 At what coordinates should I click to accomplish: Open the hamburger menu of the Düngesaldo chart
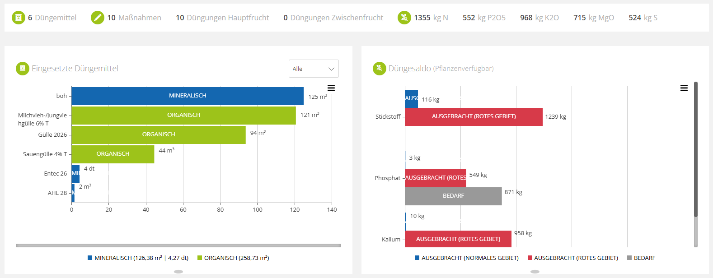[x=684, y=88]
